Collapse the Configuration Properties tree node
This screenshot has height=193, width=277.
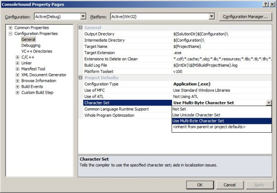click(11, 33)
